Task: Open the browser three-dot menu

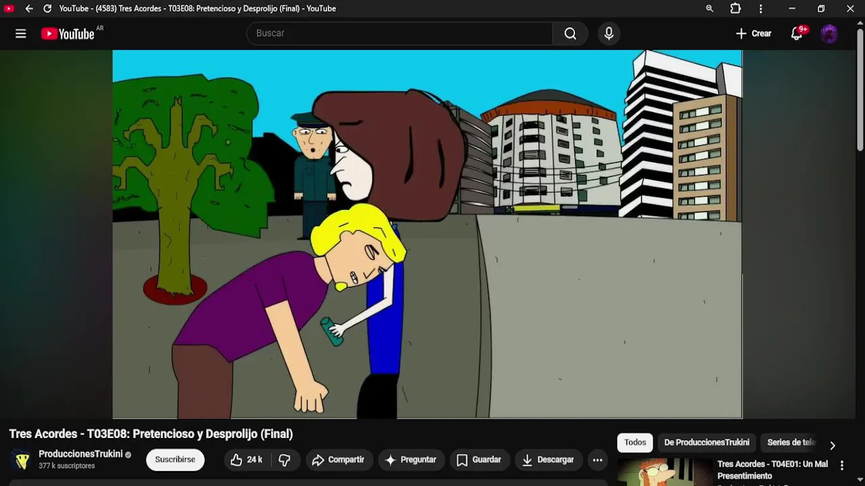Action: [761, 9]
